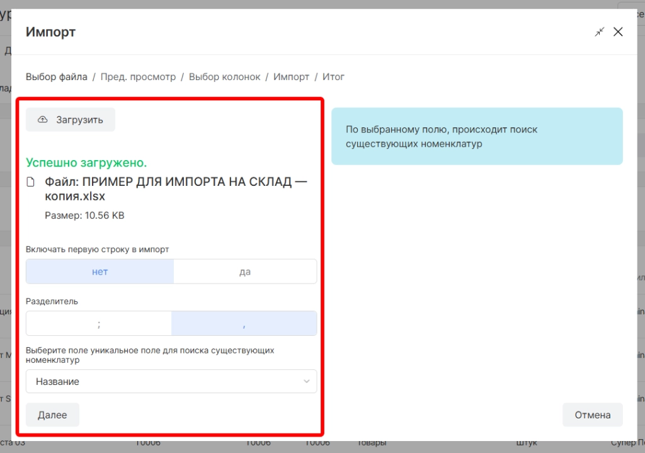
Task: Switch to the Пред. просмотр step
Action: point(138,77)
